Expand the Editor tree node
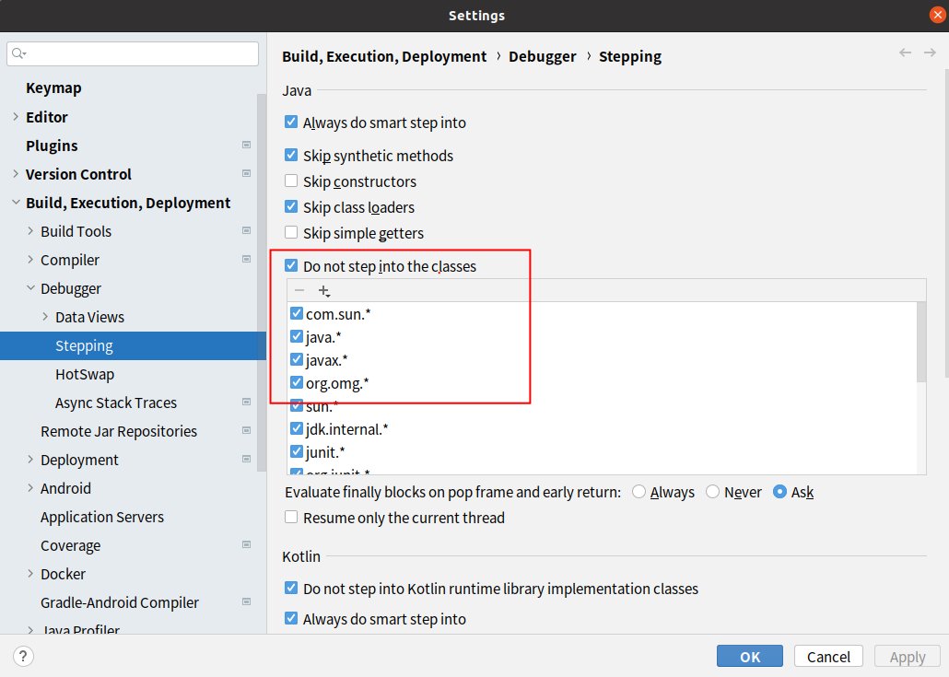Screen dimensions: 949x677 pyautogui.click(x=16, y=116)
